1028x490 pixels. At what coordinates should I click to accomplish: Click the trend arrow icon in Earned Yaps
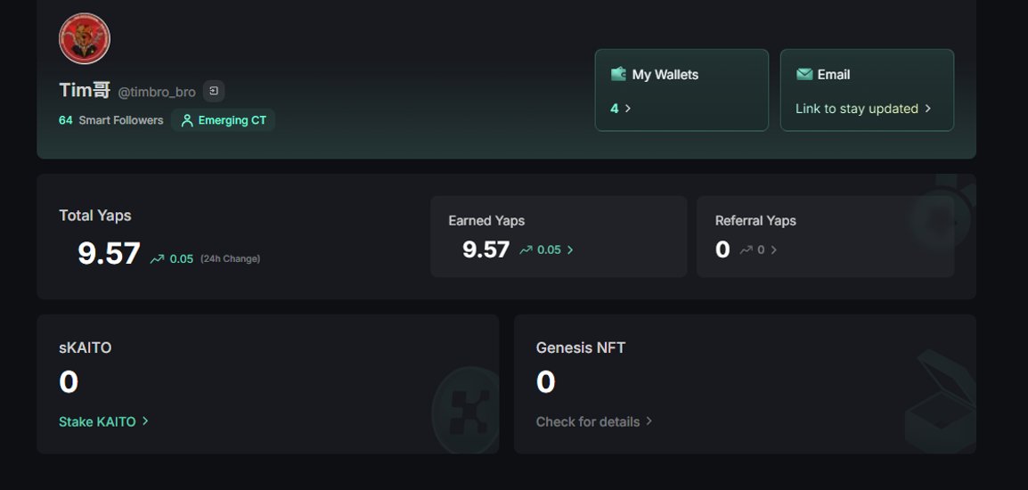(526, 250)
